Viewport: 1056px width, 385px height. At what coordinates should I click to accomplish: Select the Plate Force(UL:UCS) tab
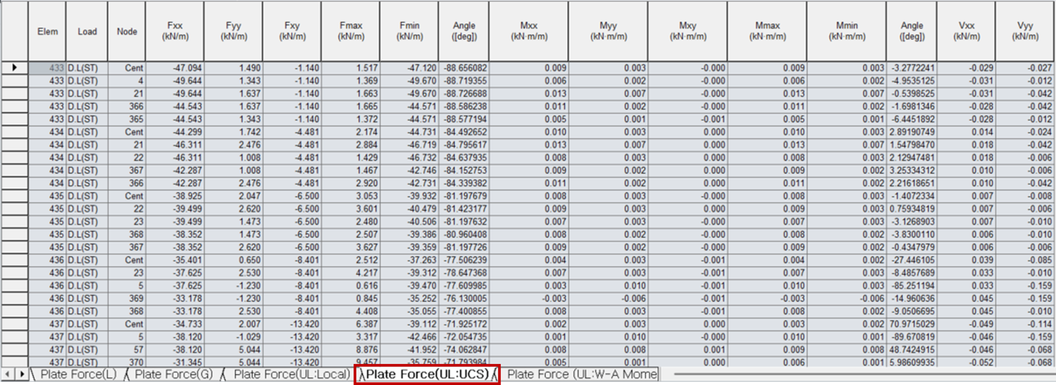click(x=427, y=374)
